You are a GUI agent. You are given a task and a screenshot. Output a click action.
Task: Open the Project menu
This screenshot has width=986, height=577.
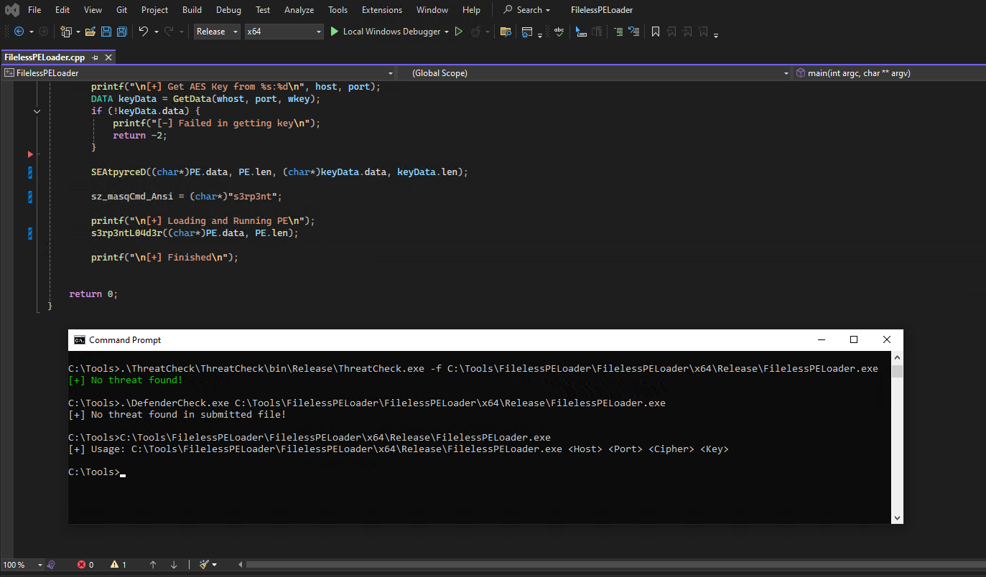(x=154, y=10)
